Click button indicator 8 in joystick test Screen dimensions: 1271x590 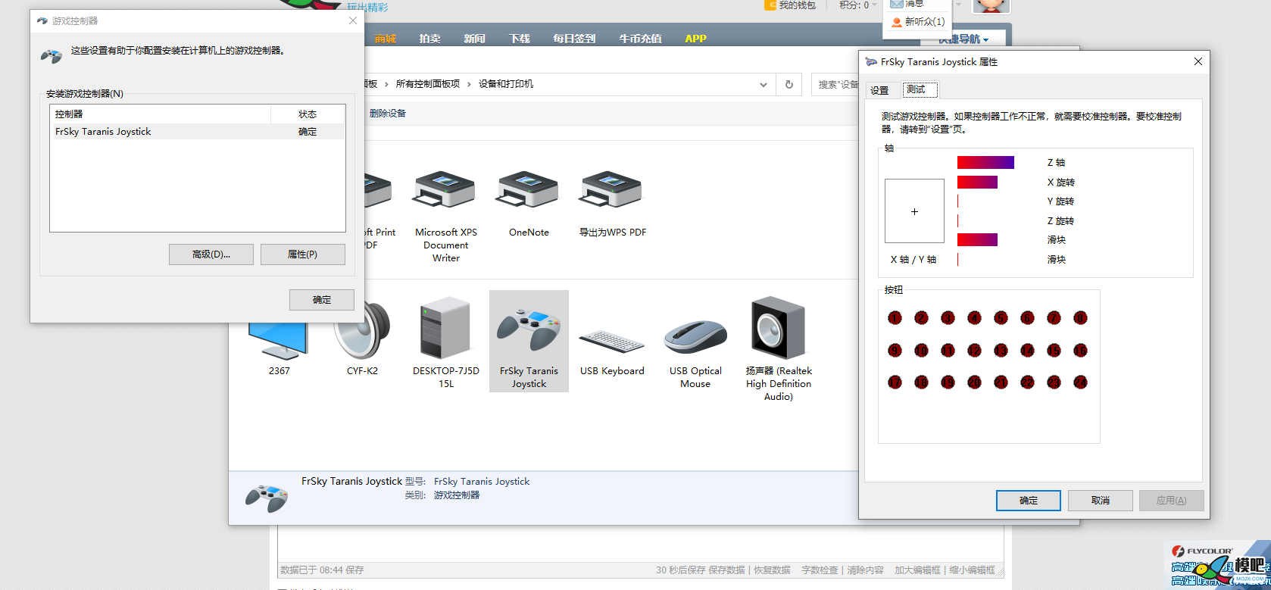(x=1080, y=318)
